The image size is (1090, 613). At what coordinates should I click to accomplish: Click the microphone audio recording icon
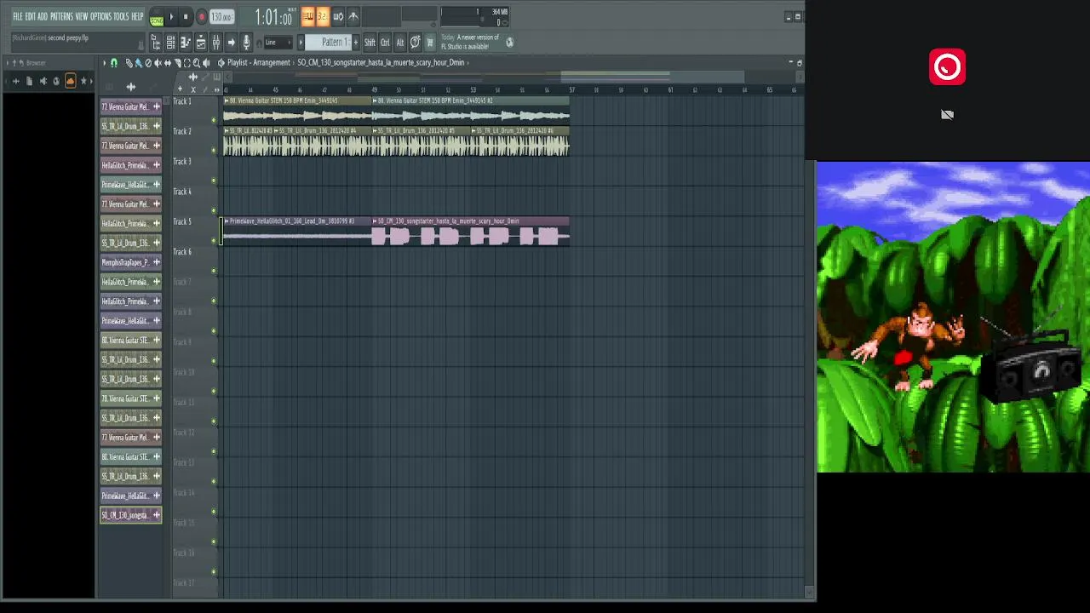pyautogui.click(x=246, y=42)
